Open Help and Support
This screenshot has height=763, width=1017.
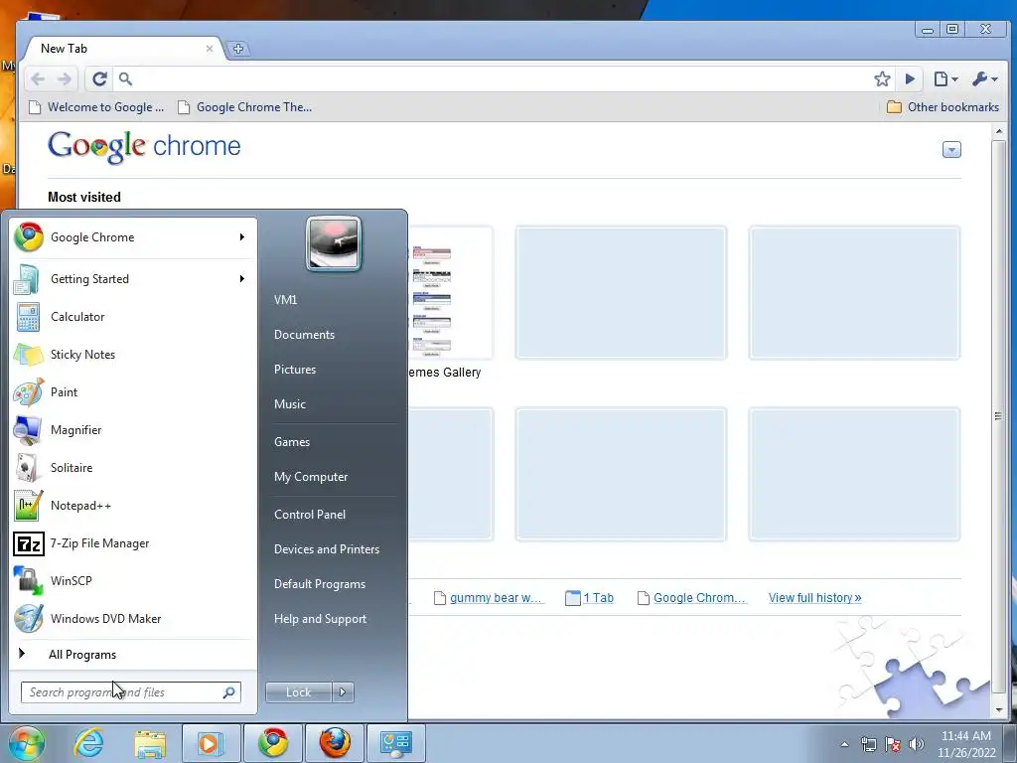click(333, 619)
